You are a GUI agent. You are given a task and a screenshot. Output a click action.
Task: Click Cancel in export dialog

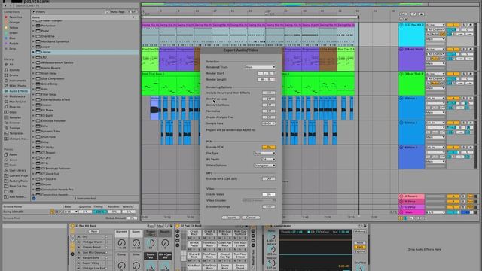tap(251, 218)
